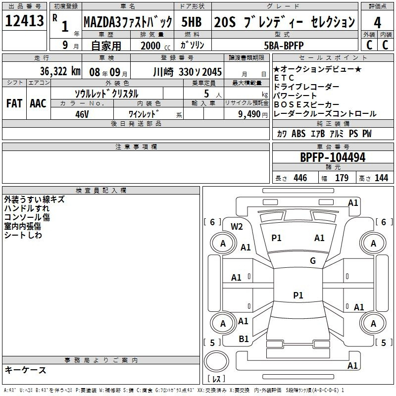Select the G mark on the windshield
Viewport: 396px width, 396px height.
312,261
